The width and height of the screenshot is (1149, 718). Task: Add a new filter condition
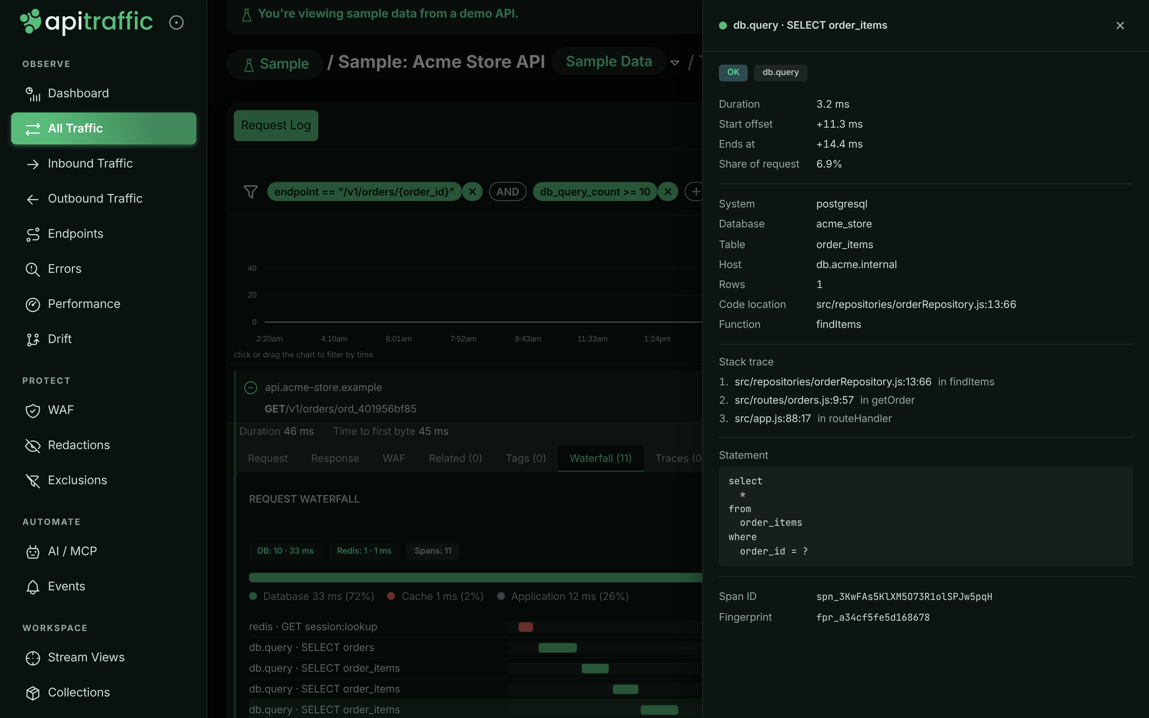coord(695,192)
